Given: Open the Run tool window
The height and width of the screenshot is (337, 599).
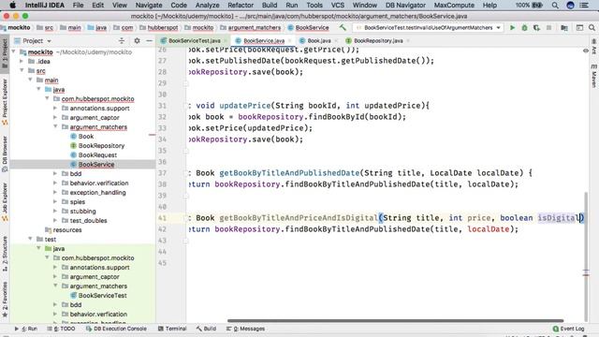Looking at the screenshot, I should pyautogui.click(x=26, y=329).
